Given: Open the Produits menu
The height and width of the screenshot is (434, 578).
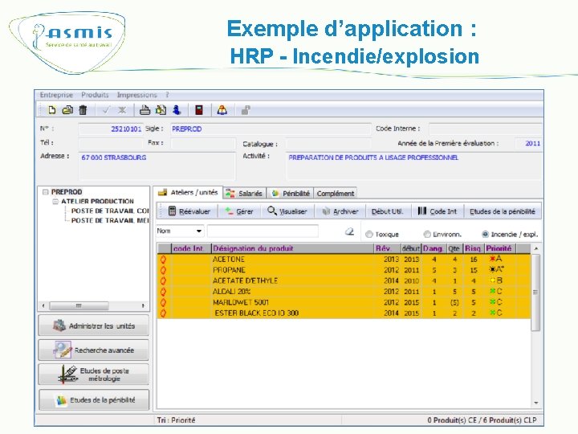Looking at the screenshot, I should point(95,96).
